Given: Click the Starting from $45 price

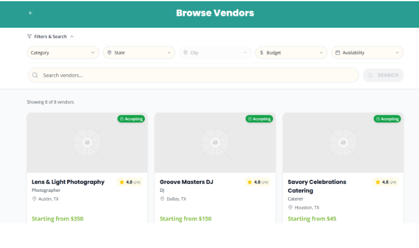Looking at the screenshot, I should coord(312,218).
